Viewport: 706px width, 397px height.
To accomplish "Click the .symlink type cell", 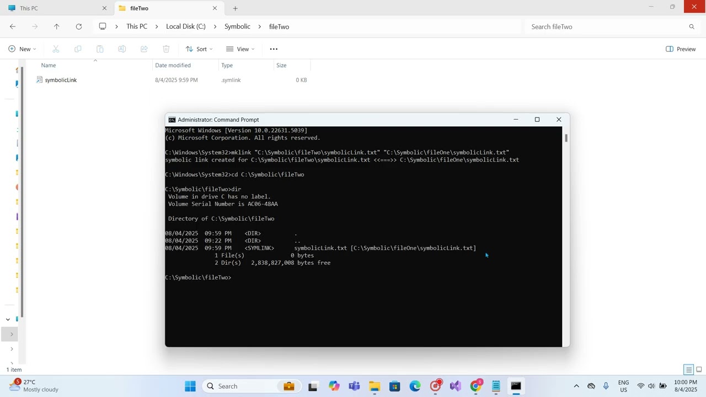I will 231,80.
